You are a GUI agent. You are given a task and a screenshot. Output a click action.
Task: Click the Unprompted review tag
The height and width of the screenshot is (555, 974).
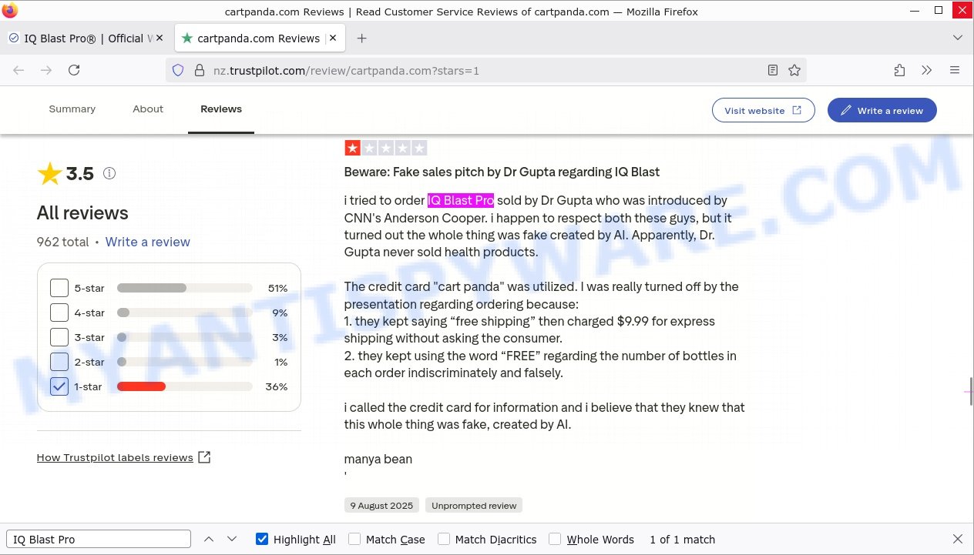tap(474, 506)
